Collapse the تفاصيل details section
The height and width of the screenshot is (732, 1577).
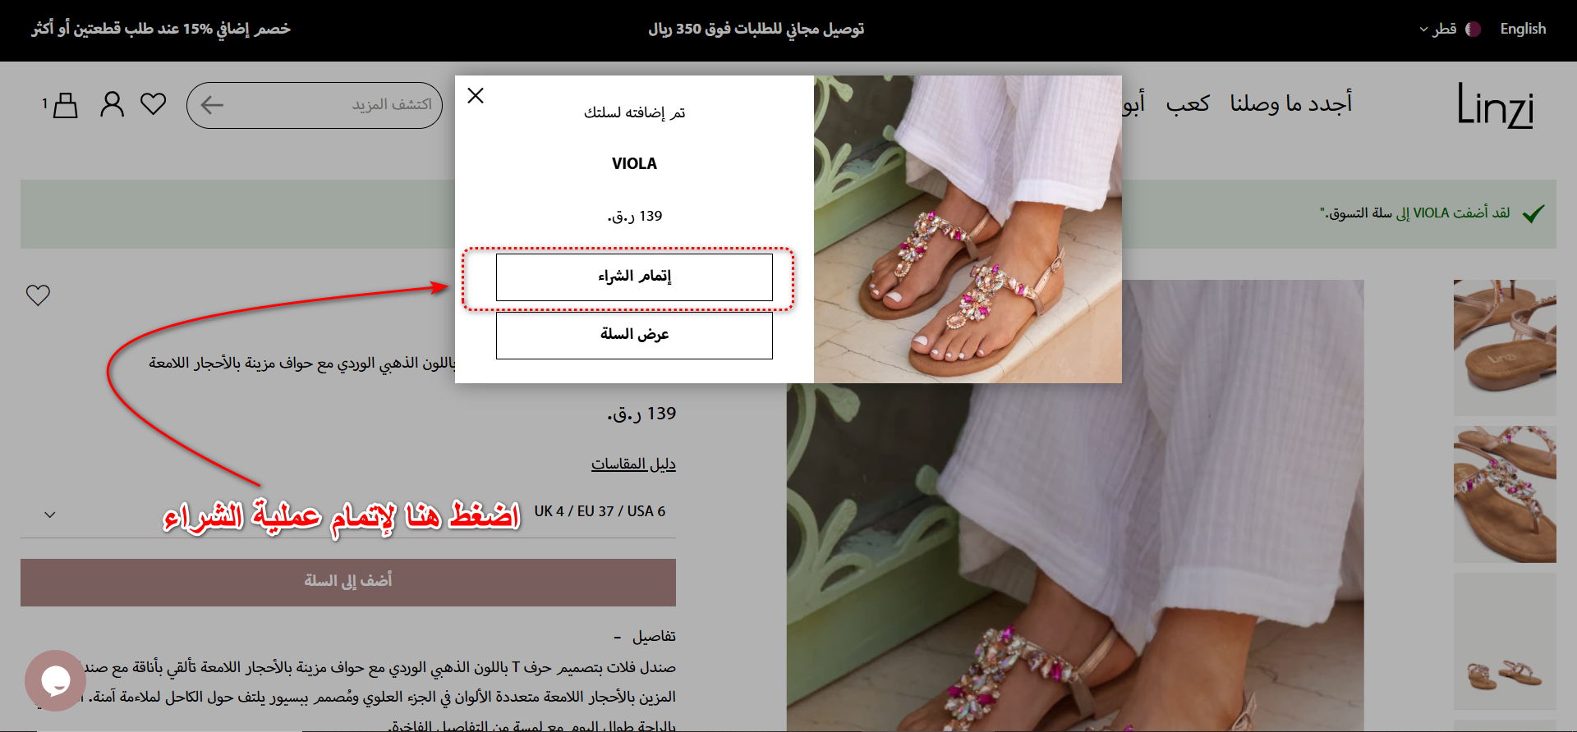(x=645, y=636)
